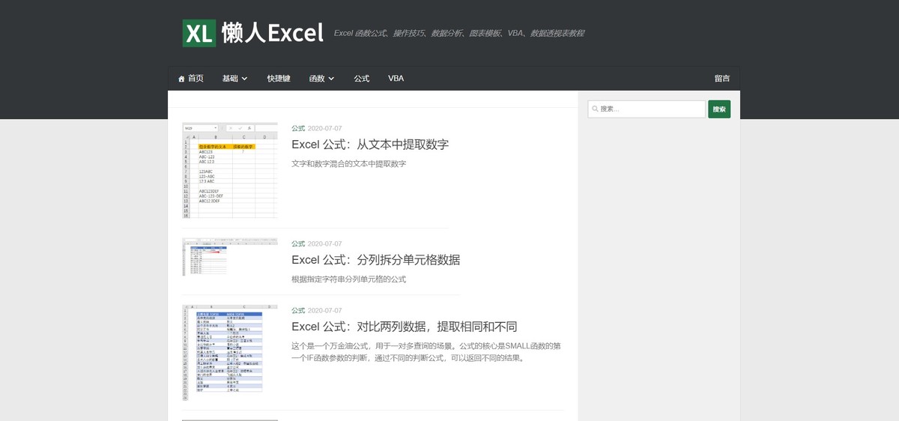Open article 分列拆分单元格数据

coord(375,260)
